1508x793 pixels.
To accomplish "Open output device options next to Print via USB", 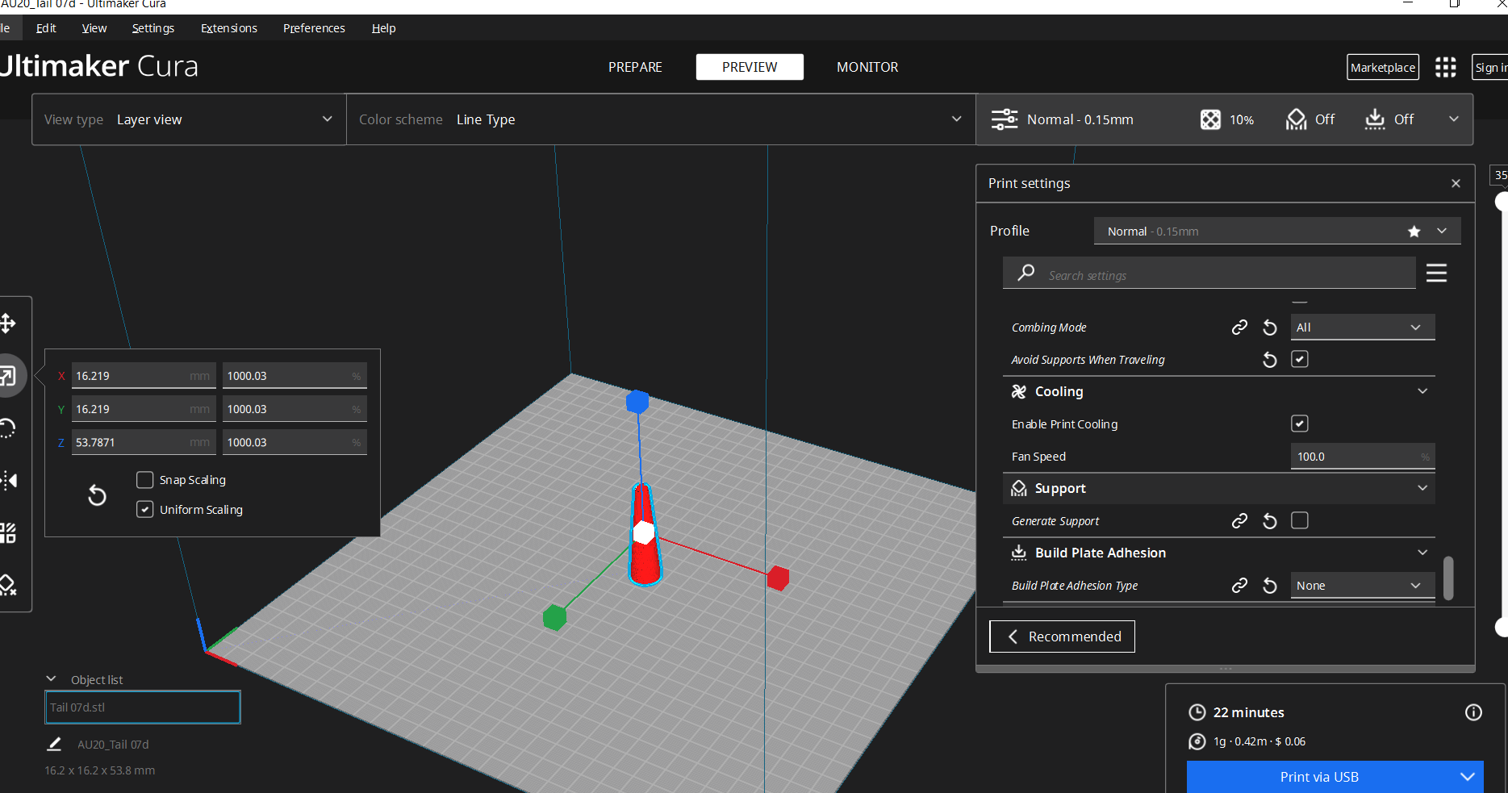I will pos(1467,777).
